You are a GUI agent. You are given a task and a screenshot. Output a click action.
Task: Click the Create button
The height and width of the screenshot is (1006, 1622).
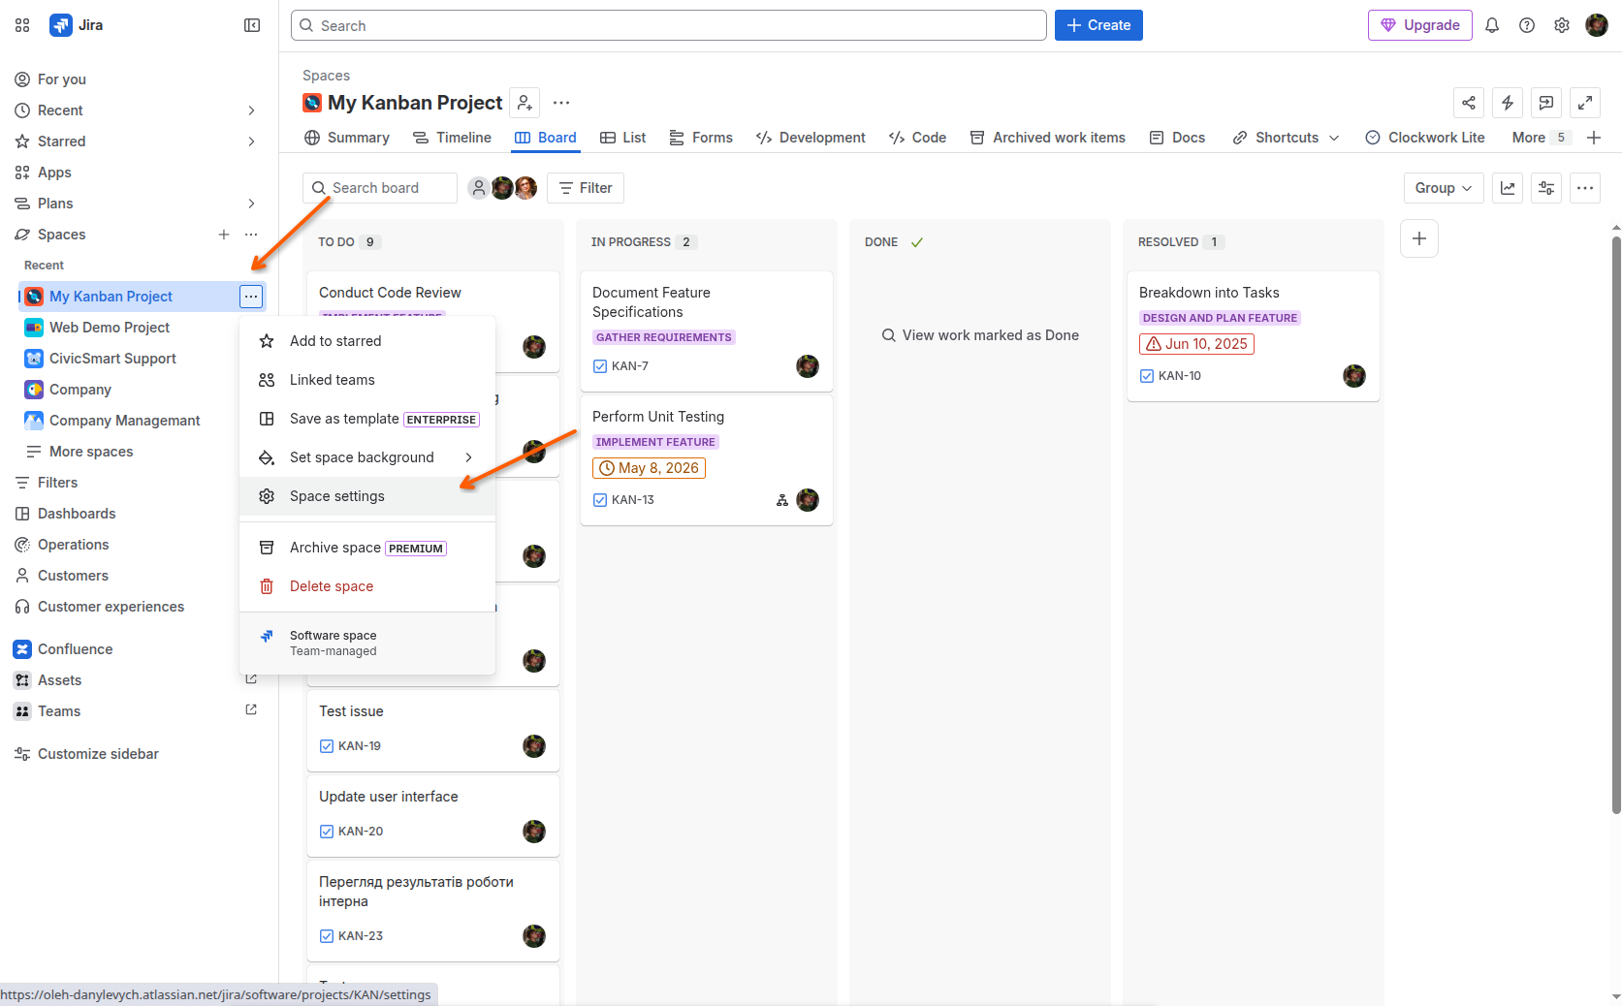1098,25
